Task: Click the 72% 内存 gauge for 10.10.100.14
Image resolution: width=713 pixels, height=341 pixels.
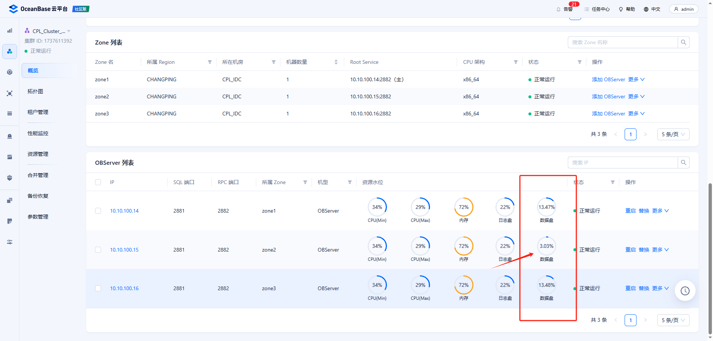Action: (x=464, y=207)
